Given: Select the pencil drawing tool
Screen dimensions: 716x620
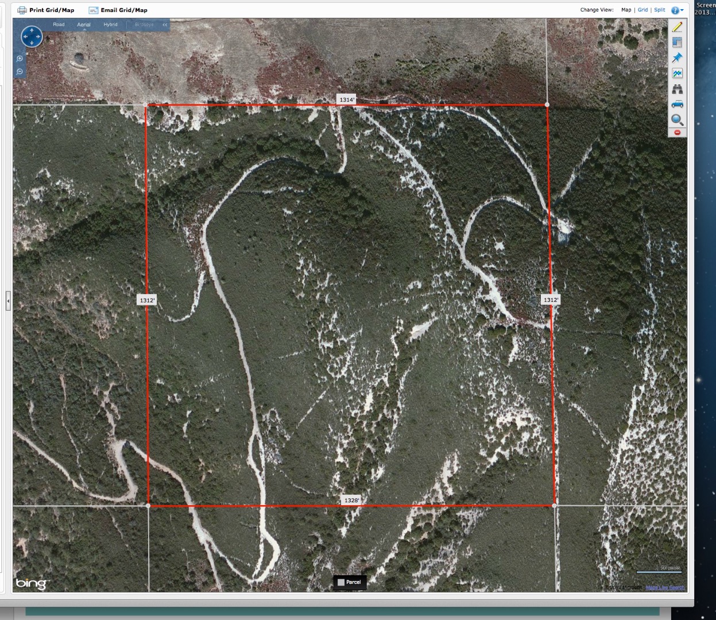Looking at the screenshot, I should coord(678,26).
